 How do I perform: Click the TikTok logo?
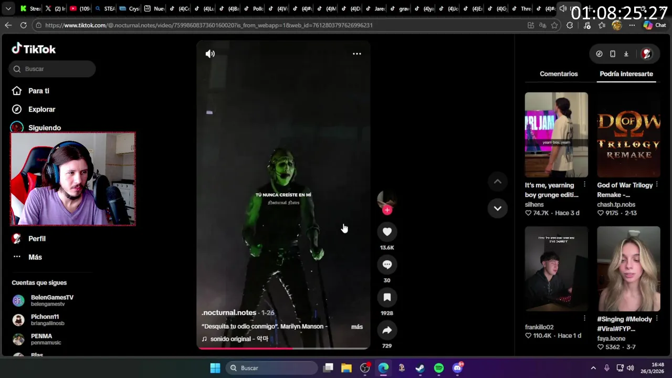tap(34, 49)
